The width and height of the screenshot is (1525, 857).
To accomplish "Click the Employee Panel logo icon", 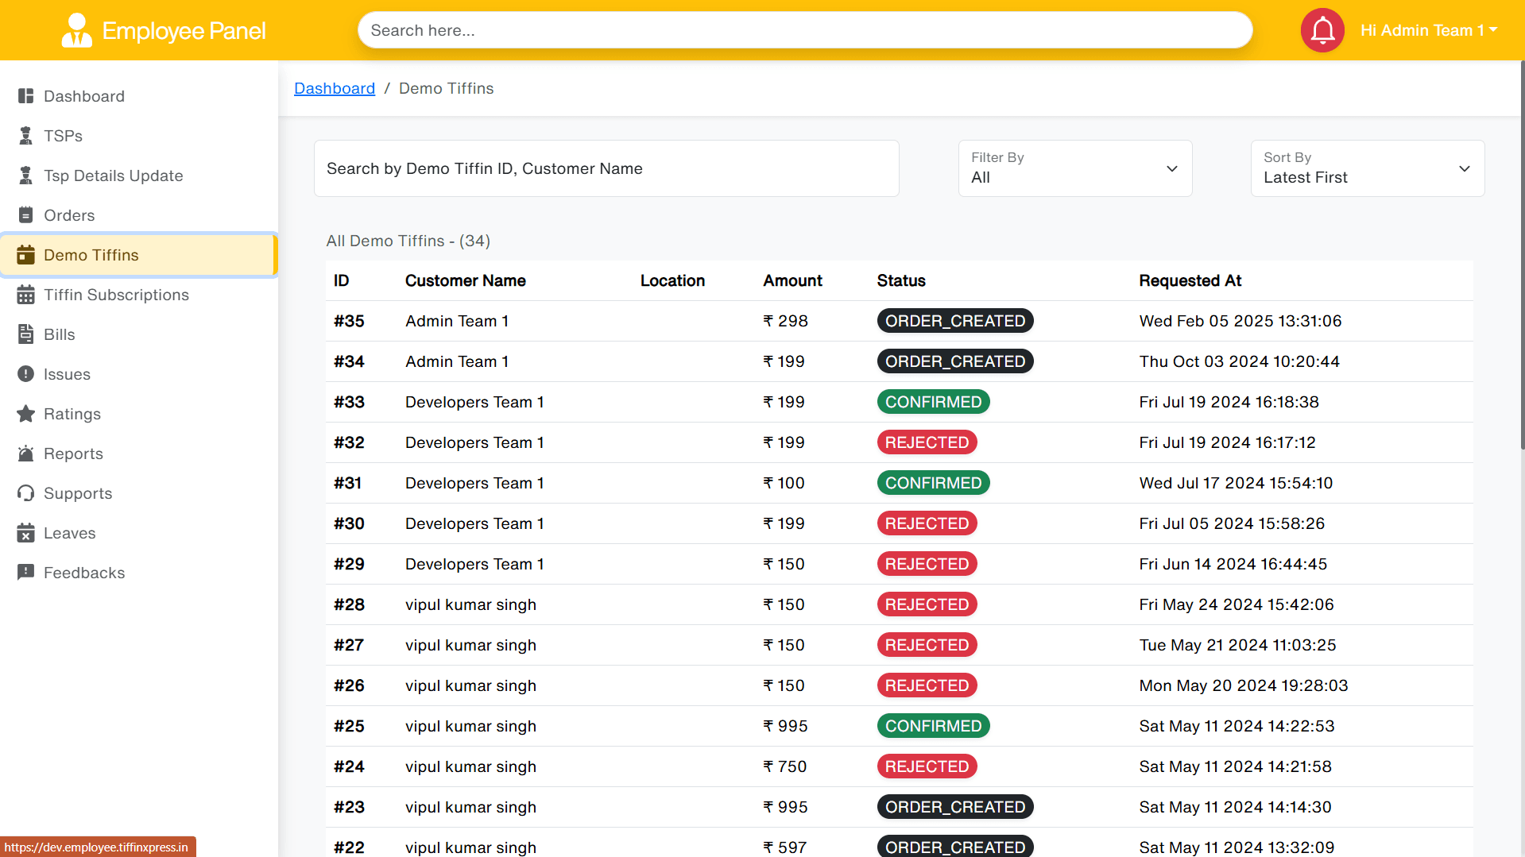I will (x=76, y=30).
